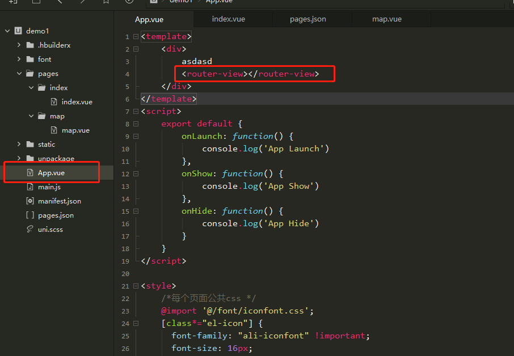
Task: Switch to the index.vue editor tab
Action: [228, 19]
